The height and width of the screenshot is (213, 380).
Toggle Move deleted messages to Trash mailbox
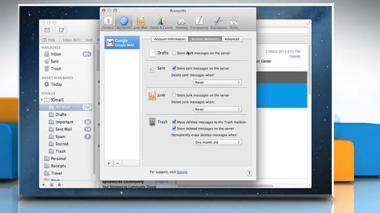pyautogui.click(x=174, y=122)
